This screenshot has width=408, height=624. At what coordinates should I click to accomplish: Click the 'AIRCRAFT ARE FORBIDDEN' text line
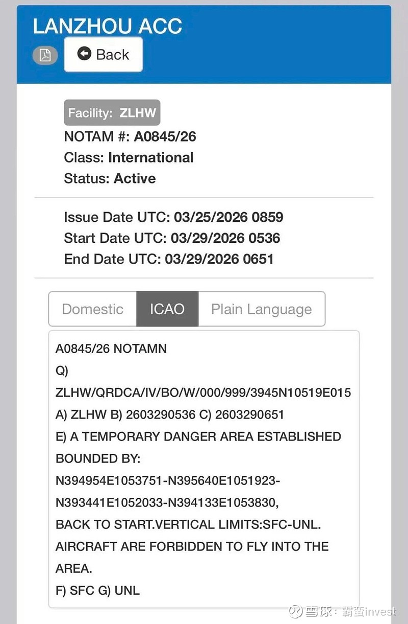coord(192,546)
